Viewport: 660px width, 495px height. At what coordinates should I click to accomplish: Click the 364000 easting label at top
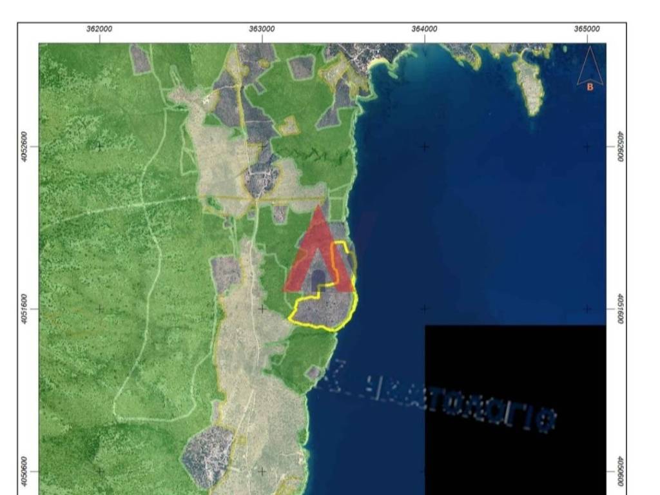(x=424, y=29)
